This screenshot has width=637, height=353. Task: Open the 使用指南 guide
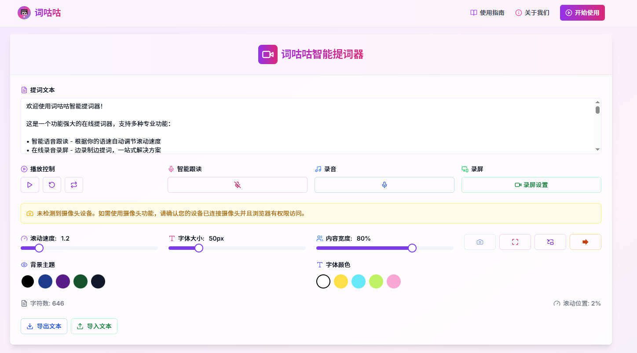pyautogui.click(x=487, y=13)
